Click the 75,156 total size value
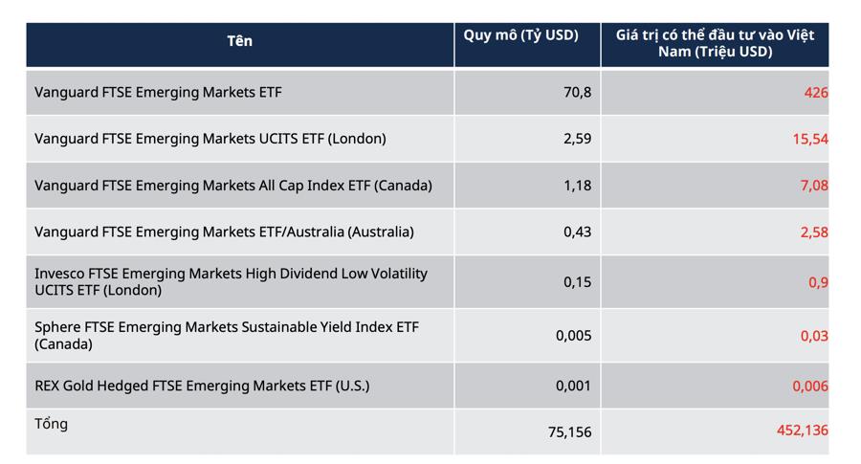The width and height of the screenshot is (861, 464). pyautogui.click(x=570, y=432)
